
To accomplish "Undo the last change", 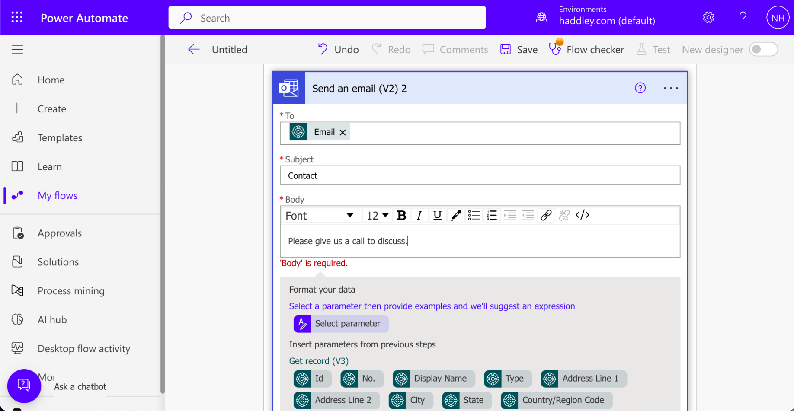I will tap(338, 49).
